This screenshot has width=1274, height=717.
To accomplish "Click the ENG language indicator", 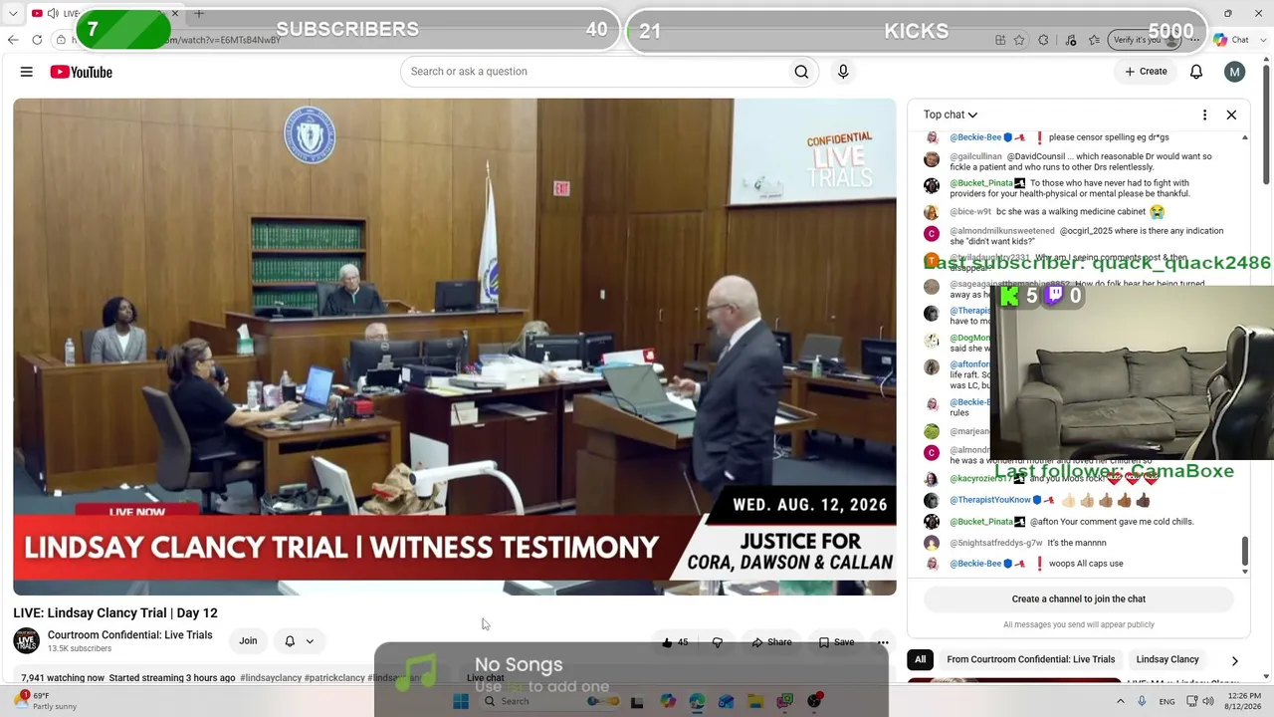I will coord(1168,701).
